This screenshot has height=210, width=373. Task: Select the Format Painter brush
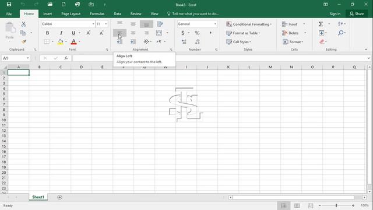(23, 41)
